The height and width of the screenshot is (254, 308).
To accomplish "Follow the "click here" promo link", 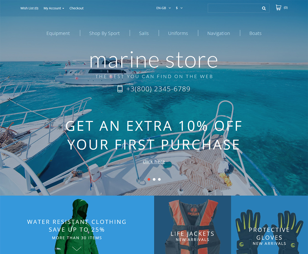I will (x=154, y=161).
